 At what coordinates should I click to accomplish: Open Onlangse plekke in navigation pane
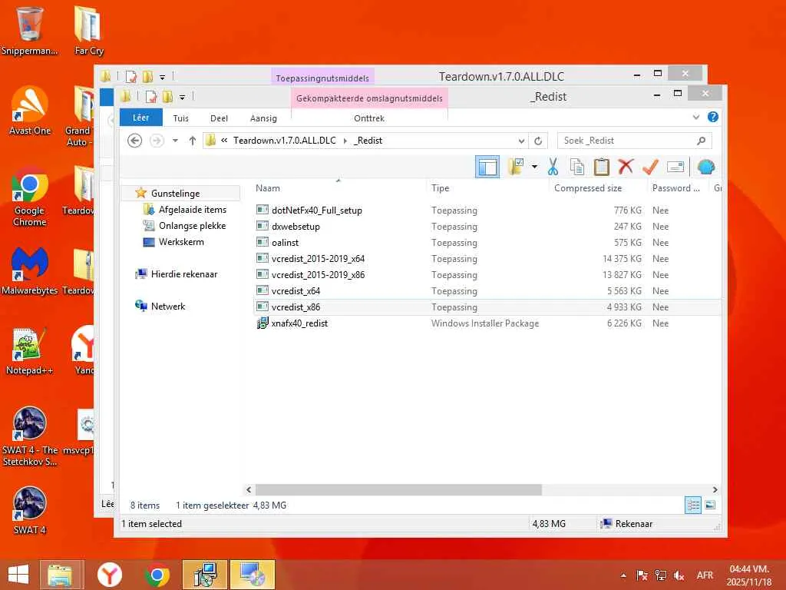(x=192, y=225)
